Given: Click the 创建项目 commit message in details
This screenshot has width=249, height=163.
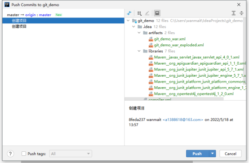Looking at the screenshot, I should click(x=137, y=108).
